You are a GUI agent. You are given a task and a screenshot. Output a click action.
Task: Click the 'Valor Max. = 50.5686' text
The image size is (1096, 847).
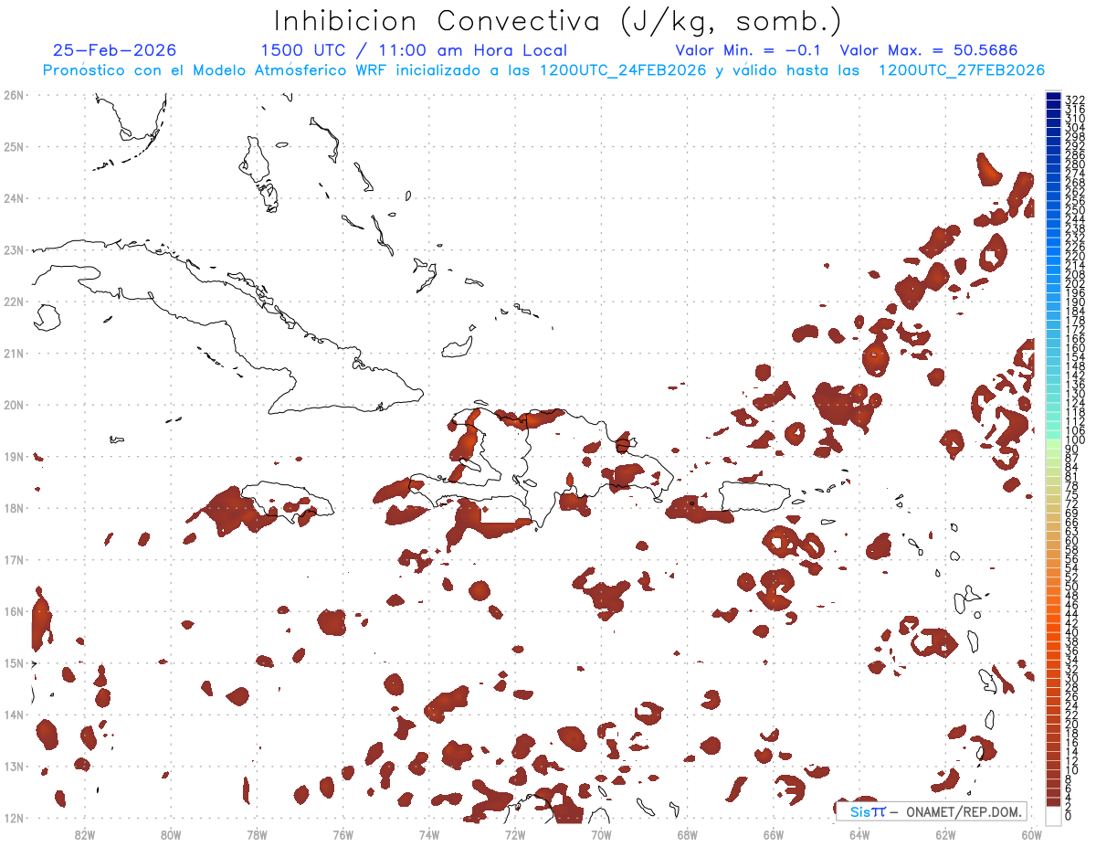click(928, 50)
